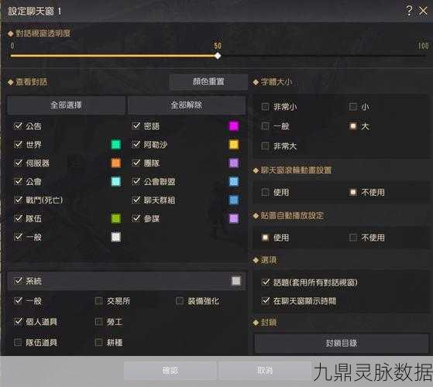This screenshot has height=387, width=433.
Task: Select the 非常大 font size option
Action: pos(265,146)
